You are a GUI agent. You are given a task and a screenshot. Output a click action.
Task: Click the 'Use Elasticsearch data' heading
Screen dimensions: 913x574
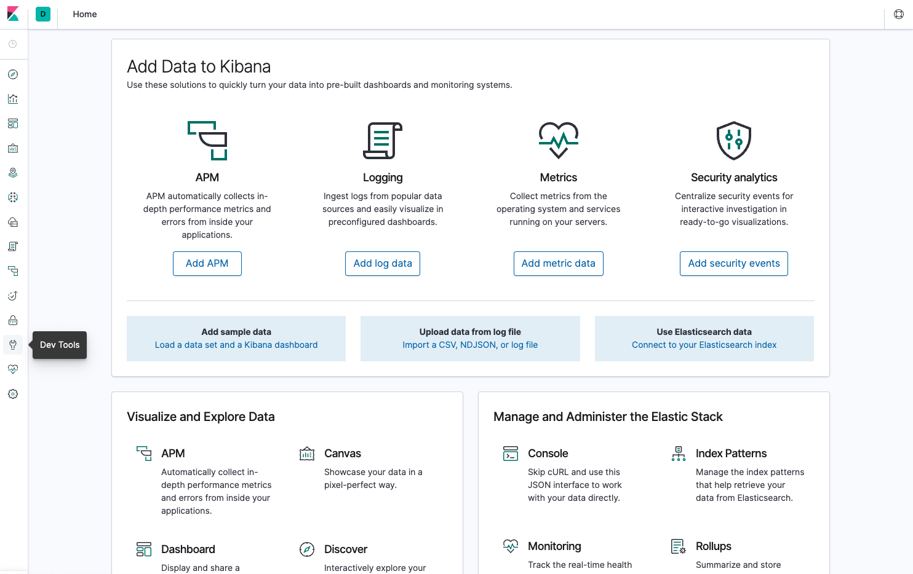(x=704, y=332)
